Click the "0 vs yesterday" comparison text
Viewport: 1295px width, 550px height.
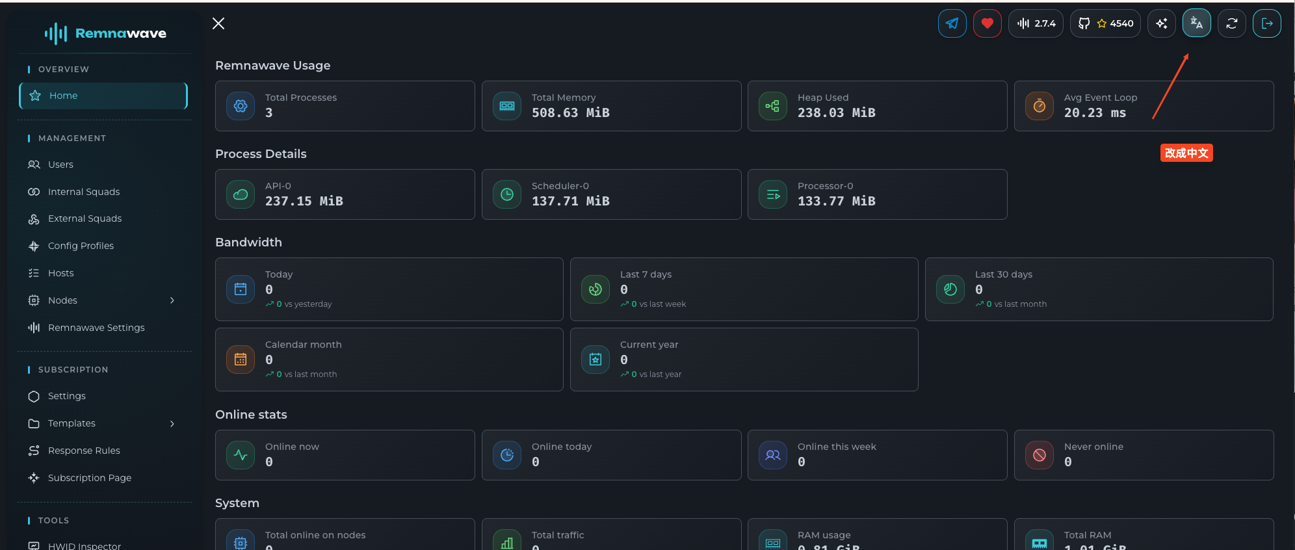pos(299,304)
